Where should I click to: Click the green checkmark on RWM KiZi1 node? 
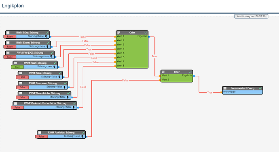point(55,63)
